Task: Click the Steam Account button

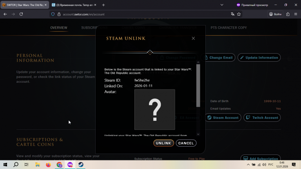Action: click(x=223, y=118)
